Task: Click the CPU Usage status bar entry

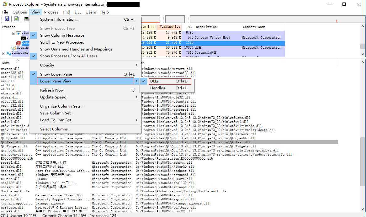Action: (x=19, y=215)
